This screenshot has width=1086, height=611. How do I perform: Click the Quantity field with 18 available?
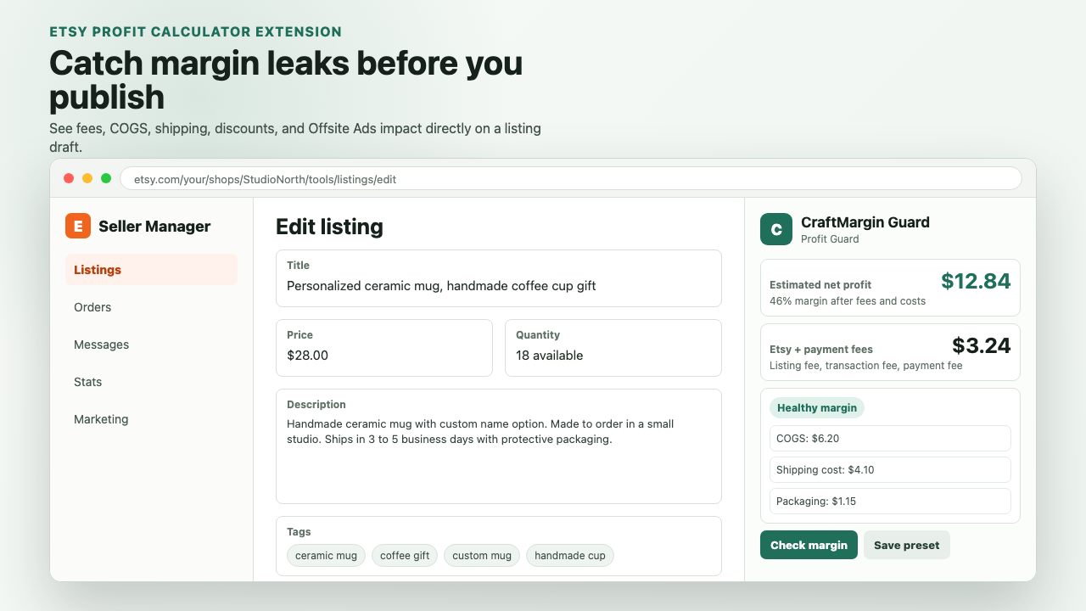click(x=613, y=348)
